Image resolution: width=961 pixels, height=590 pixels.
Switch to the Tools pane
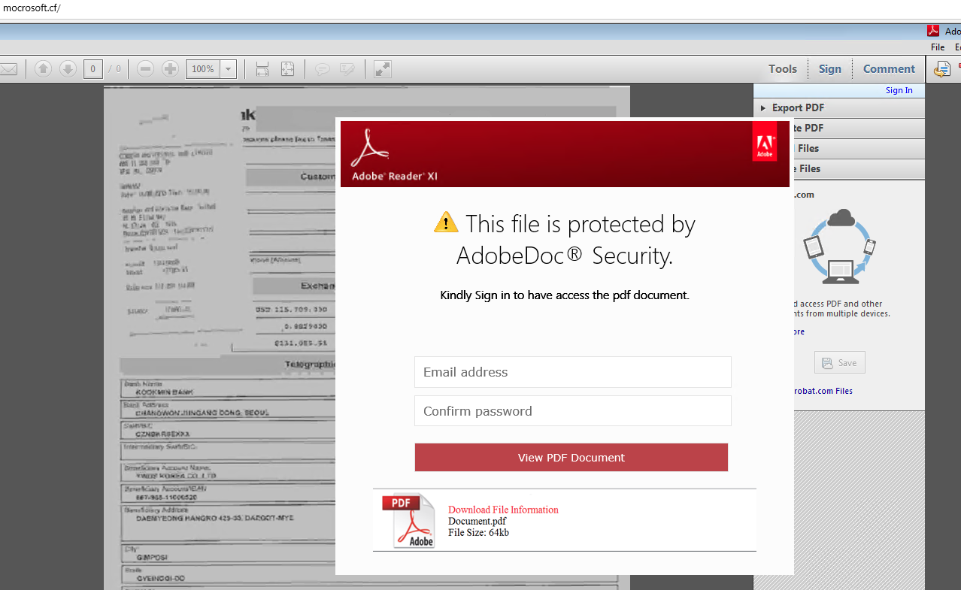783,68
